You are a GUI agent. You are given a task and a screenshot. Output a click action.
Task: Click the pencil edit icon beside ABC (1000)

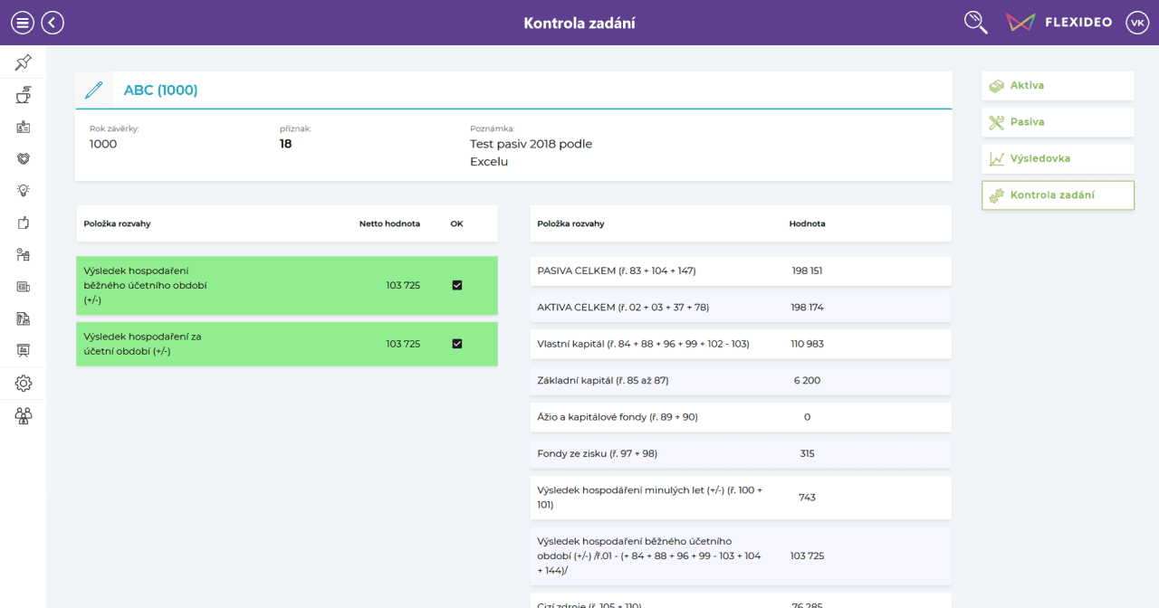[x=93, y=90]
